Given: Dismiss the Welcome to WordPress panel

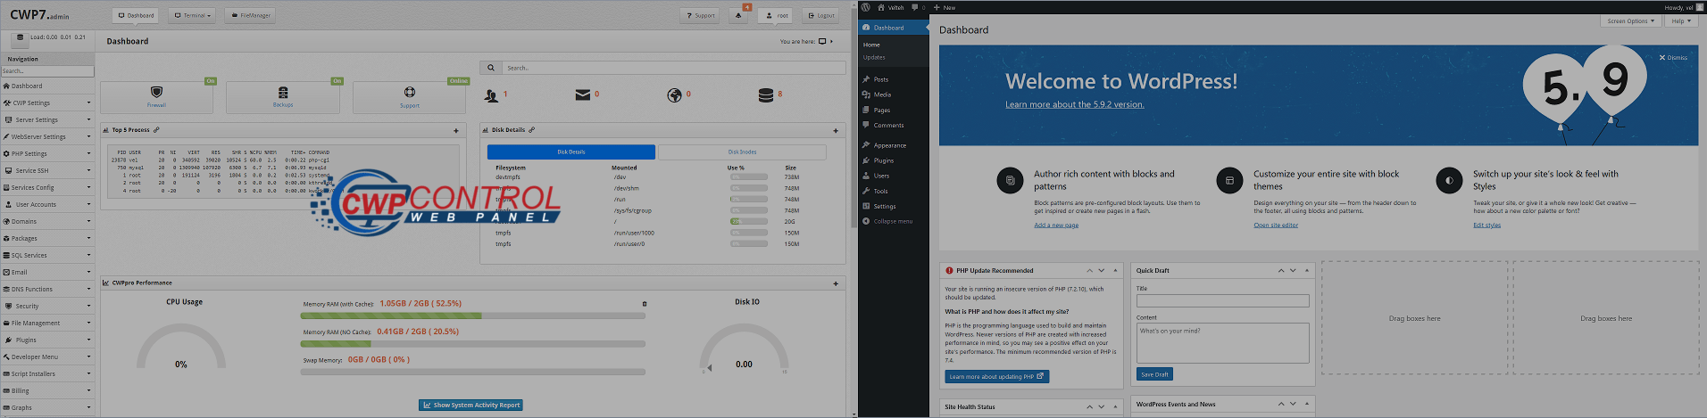Looking at the screenshot, I should [1673, 58].
